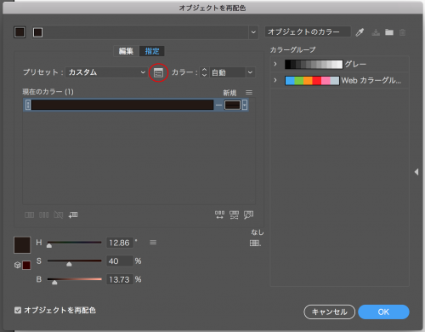425x332 pixels.
Task: Switch to the 編集 tab
Action: pyautogui.click(x=126, y=51)
